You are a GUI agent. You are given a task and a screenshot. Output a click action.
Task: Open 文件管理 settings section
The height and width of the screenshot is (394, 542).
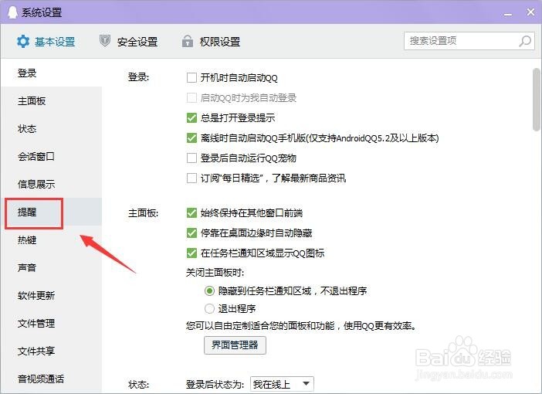point(52,323)
